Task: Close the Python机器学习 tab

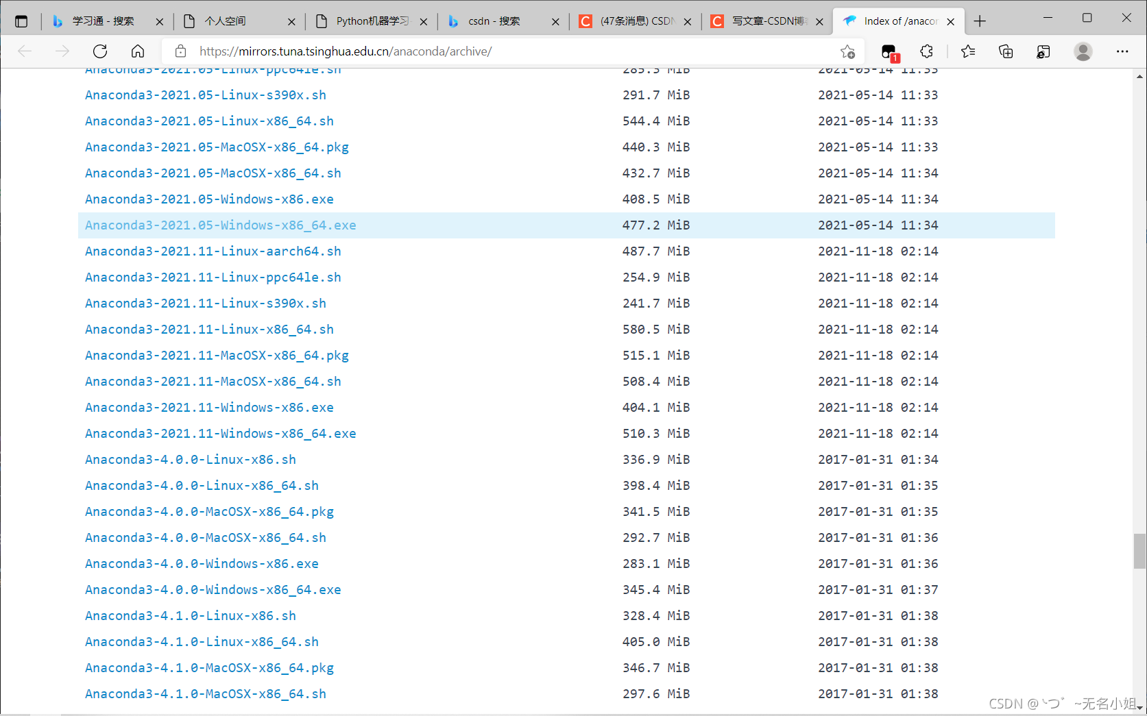Action: (x=424, y=22)
